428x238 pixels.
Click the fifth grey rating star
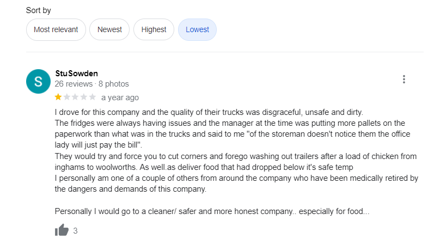(x=93, y=97)
